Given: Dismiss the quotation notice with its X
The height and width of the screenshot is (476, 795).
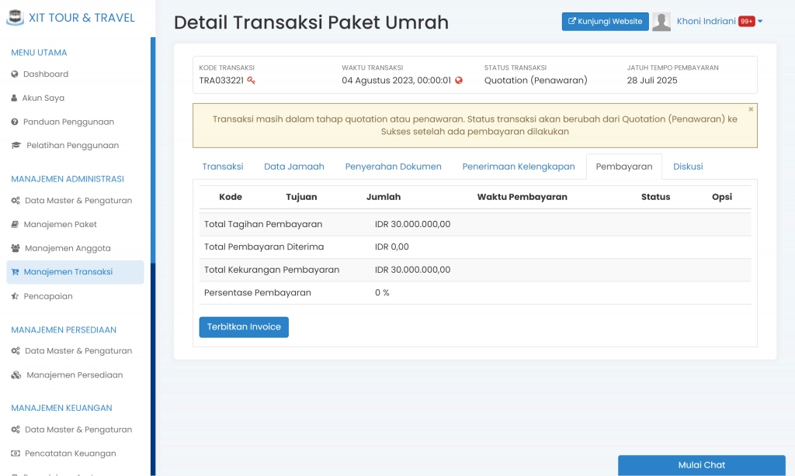Looking at the screenshot, I should (751, 109).
